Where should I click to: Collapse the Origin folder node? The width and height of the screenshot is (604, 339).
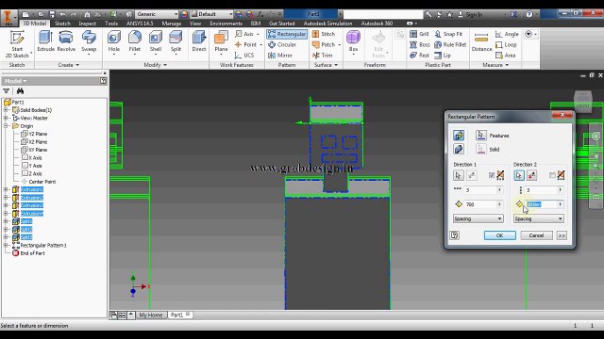[6, 125]
